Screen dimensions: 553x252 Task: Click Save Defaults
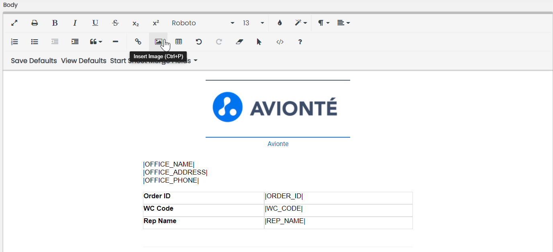(x=34, y=61)
